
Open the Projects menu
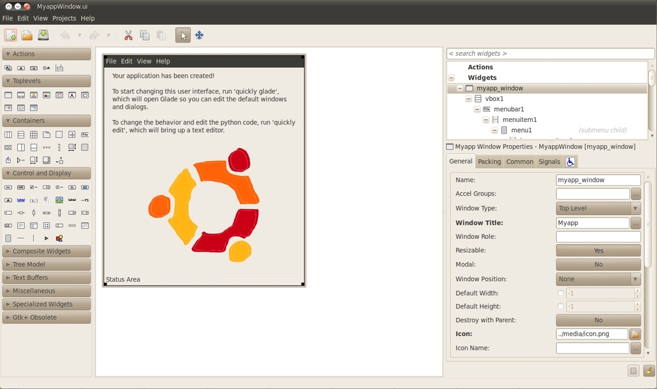[x=64, y=18]
